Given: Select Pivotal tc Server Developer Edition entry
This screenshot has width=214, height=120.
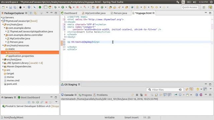Looking at the screenshot, I should pyautogui.click(x=31, y=106).
